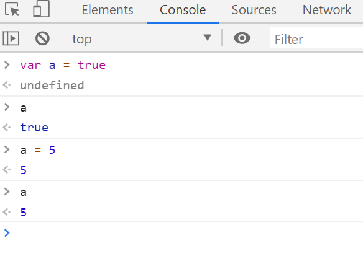Screen dimensions: 363x261
Task: Open the Network tab
Action: [327, 10]
